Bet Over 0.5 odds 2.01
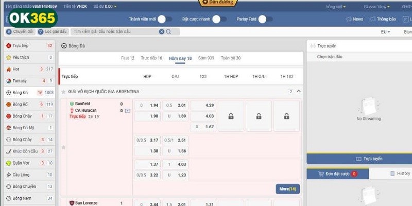The width and height of the screenshot is (412, 206). [175, 106]
